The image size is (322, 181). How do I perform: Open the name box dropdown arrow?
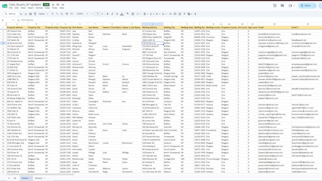point(13,20)
